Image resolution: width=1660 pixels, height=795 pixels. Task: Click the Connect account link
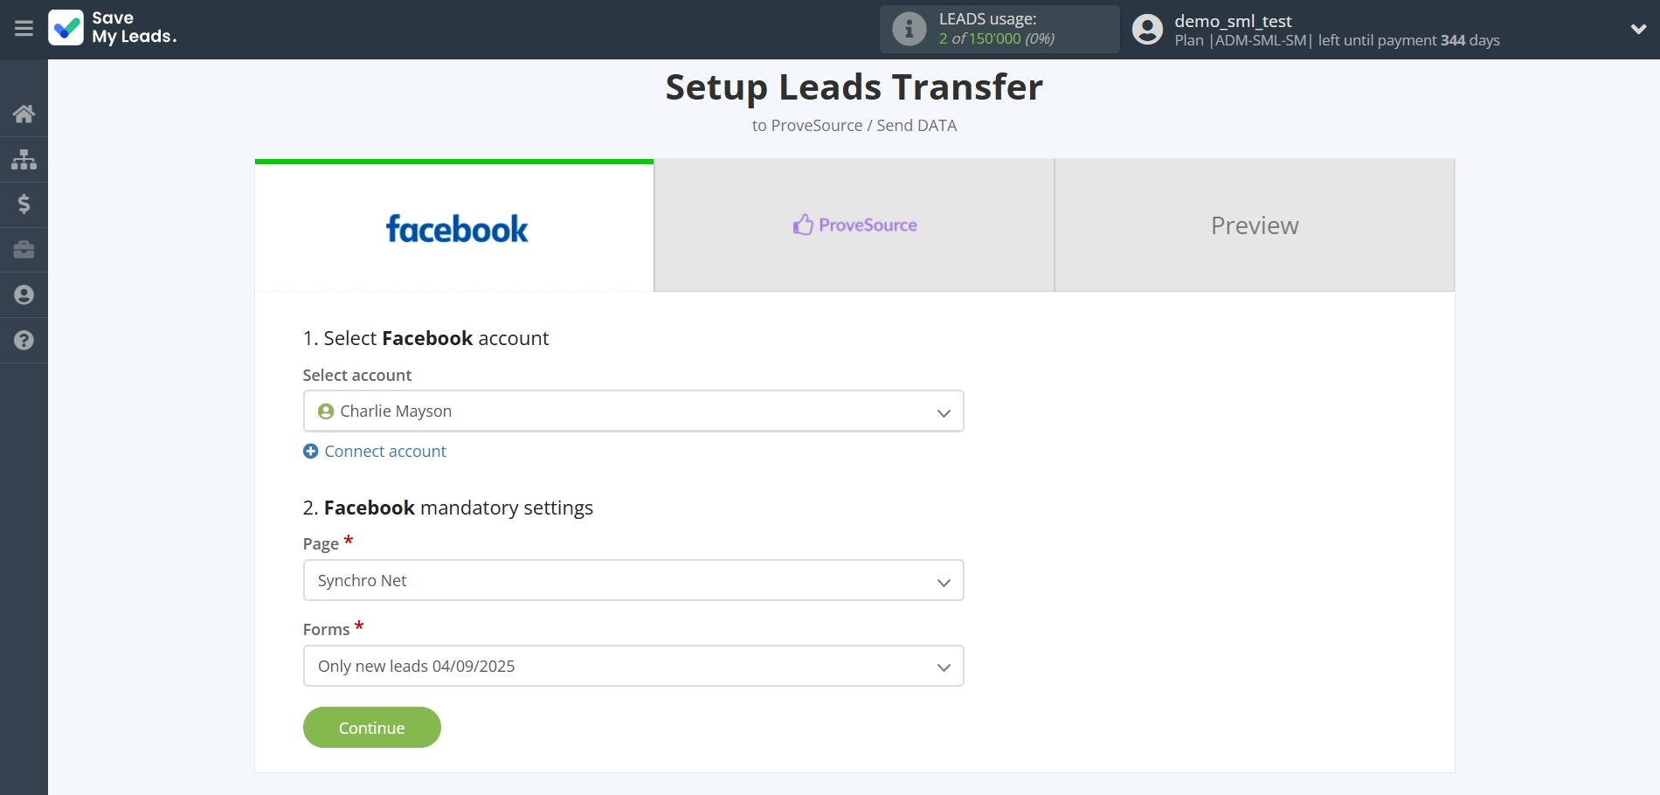pyautogui.click(x=374, y=451)
